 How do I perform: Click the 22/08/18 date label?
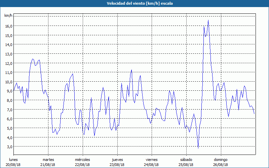82,165
